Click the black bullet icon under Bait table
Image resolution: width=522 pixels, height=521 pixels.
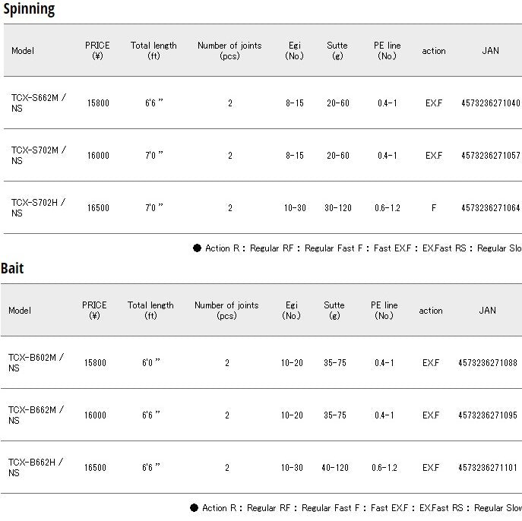[x=194, y=508]
